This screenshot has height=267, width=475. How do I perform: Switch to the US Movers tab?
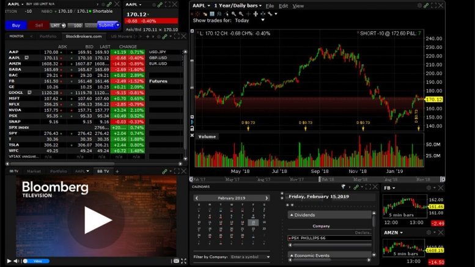123,36
